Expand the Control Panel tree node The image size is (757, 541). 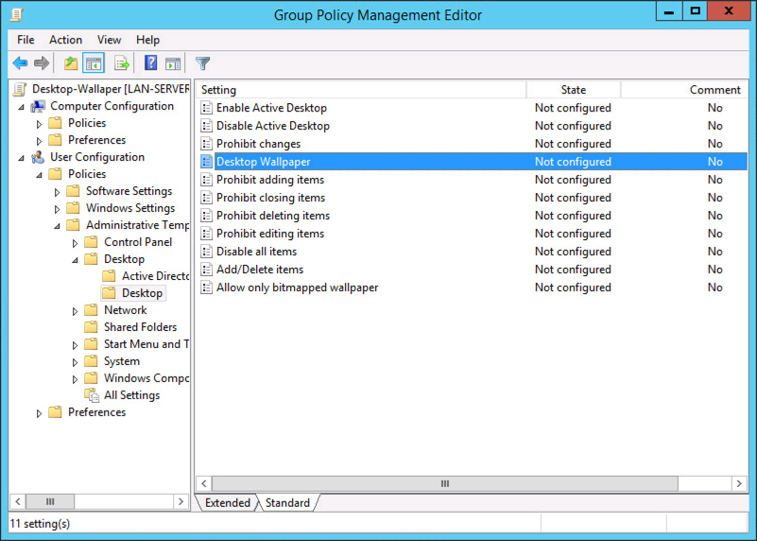75,243
